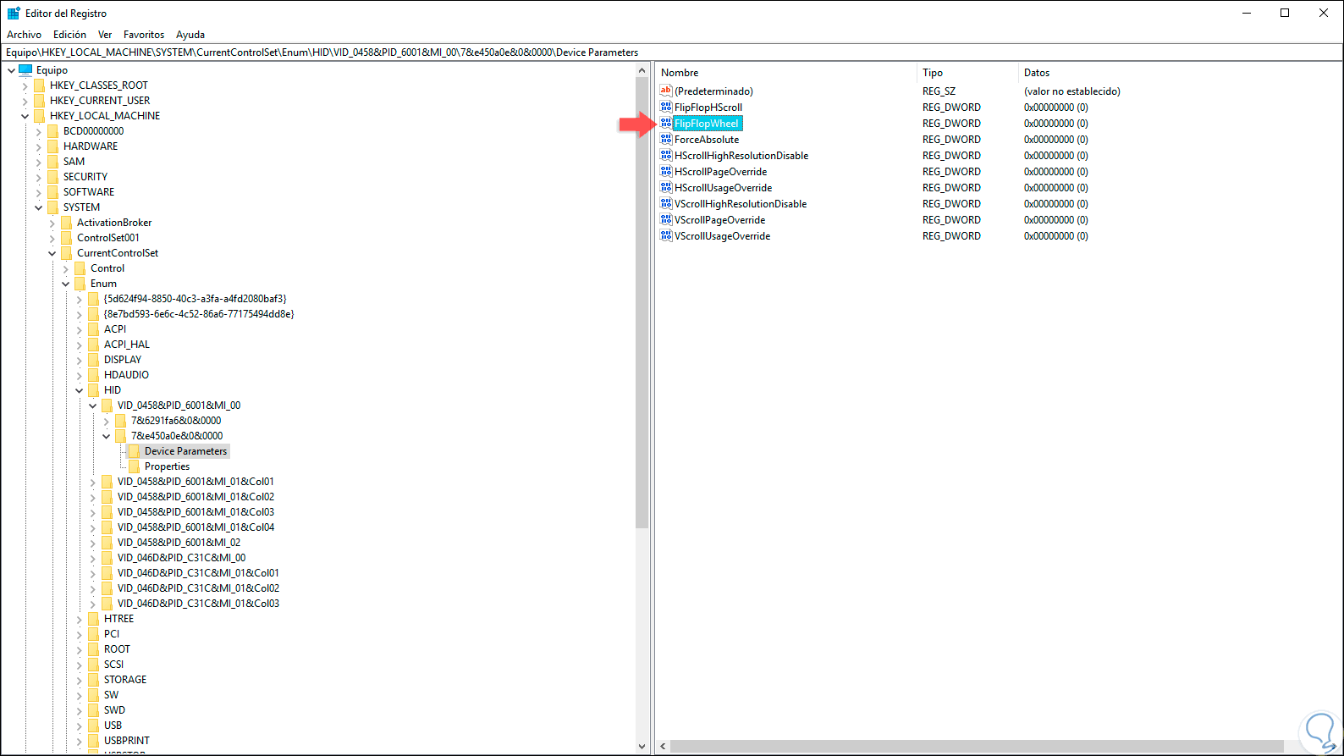The height and width of the screenshot is (756, 1344).
Task: Click the values pane scroll left arrow
Action: coord(663,747)
